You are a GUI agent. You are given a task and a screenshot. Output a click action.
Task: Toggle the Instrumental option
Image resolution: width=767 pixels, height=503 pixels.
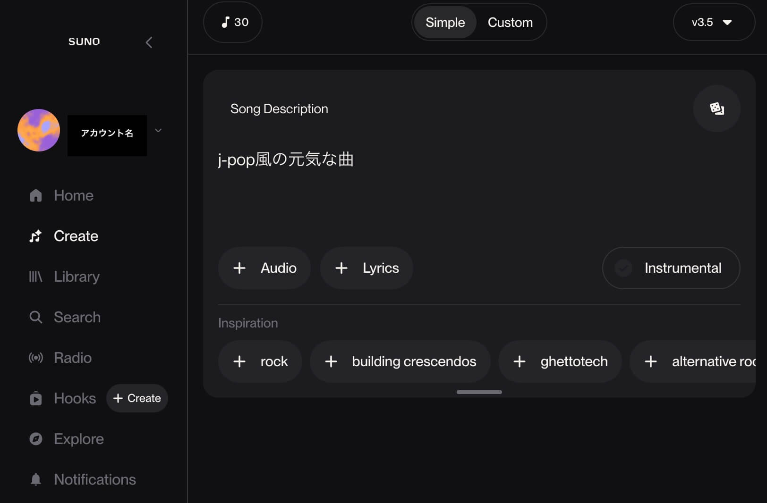tap(671, 268)
